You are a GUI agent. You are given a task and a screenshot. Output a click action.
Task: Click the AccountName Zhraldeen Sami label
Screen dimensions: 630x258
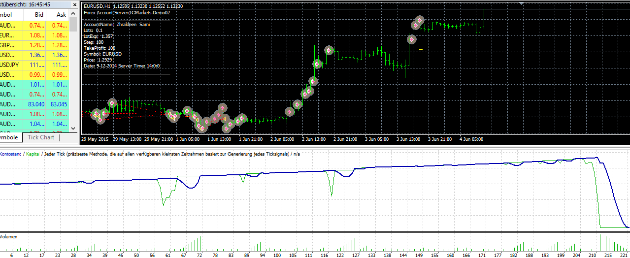[x=117, y=24]
